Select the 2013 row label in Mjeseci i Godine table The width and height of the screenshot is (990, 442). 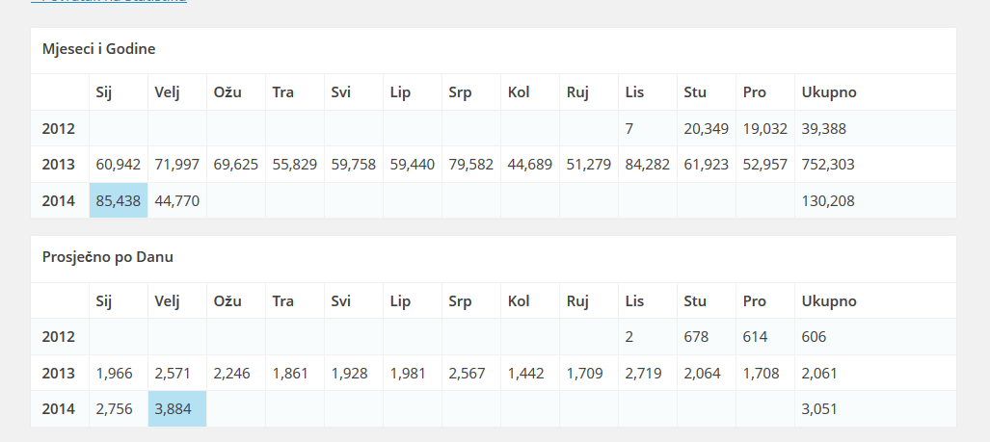click(59, 165)
